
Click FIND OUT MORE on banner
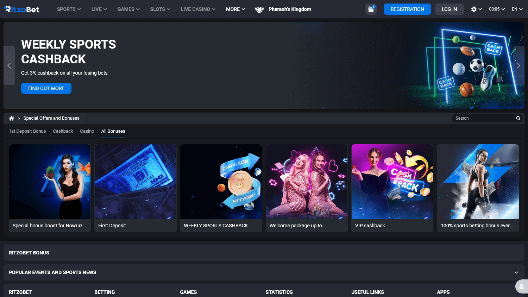click(x=46, y=88)
